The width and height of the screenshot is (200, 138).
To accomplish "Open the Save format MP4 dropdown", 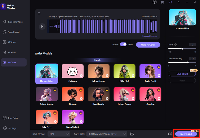I will 59,134.
